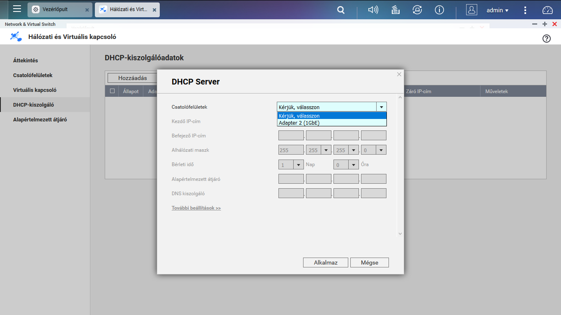Open the További beállítások link

tap(196, 208)
